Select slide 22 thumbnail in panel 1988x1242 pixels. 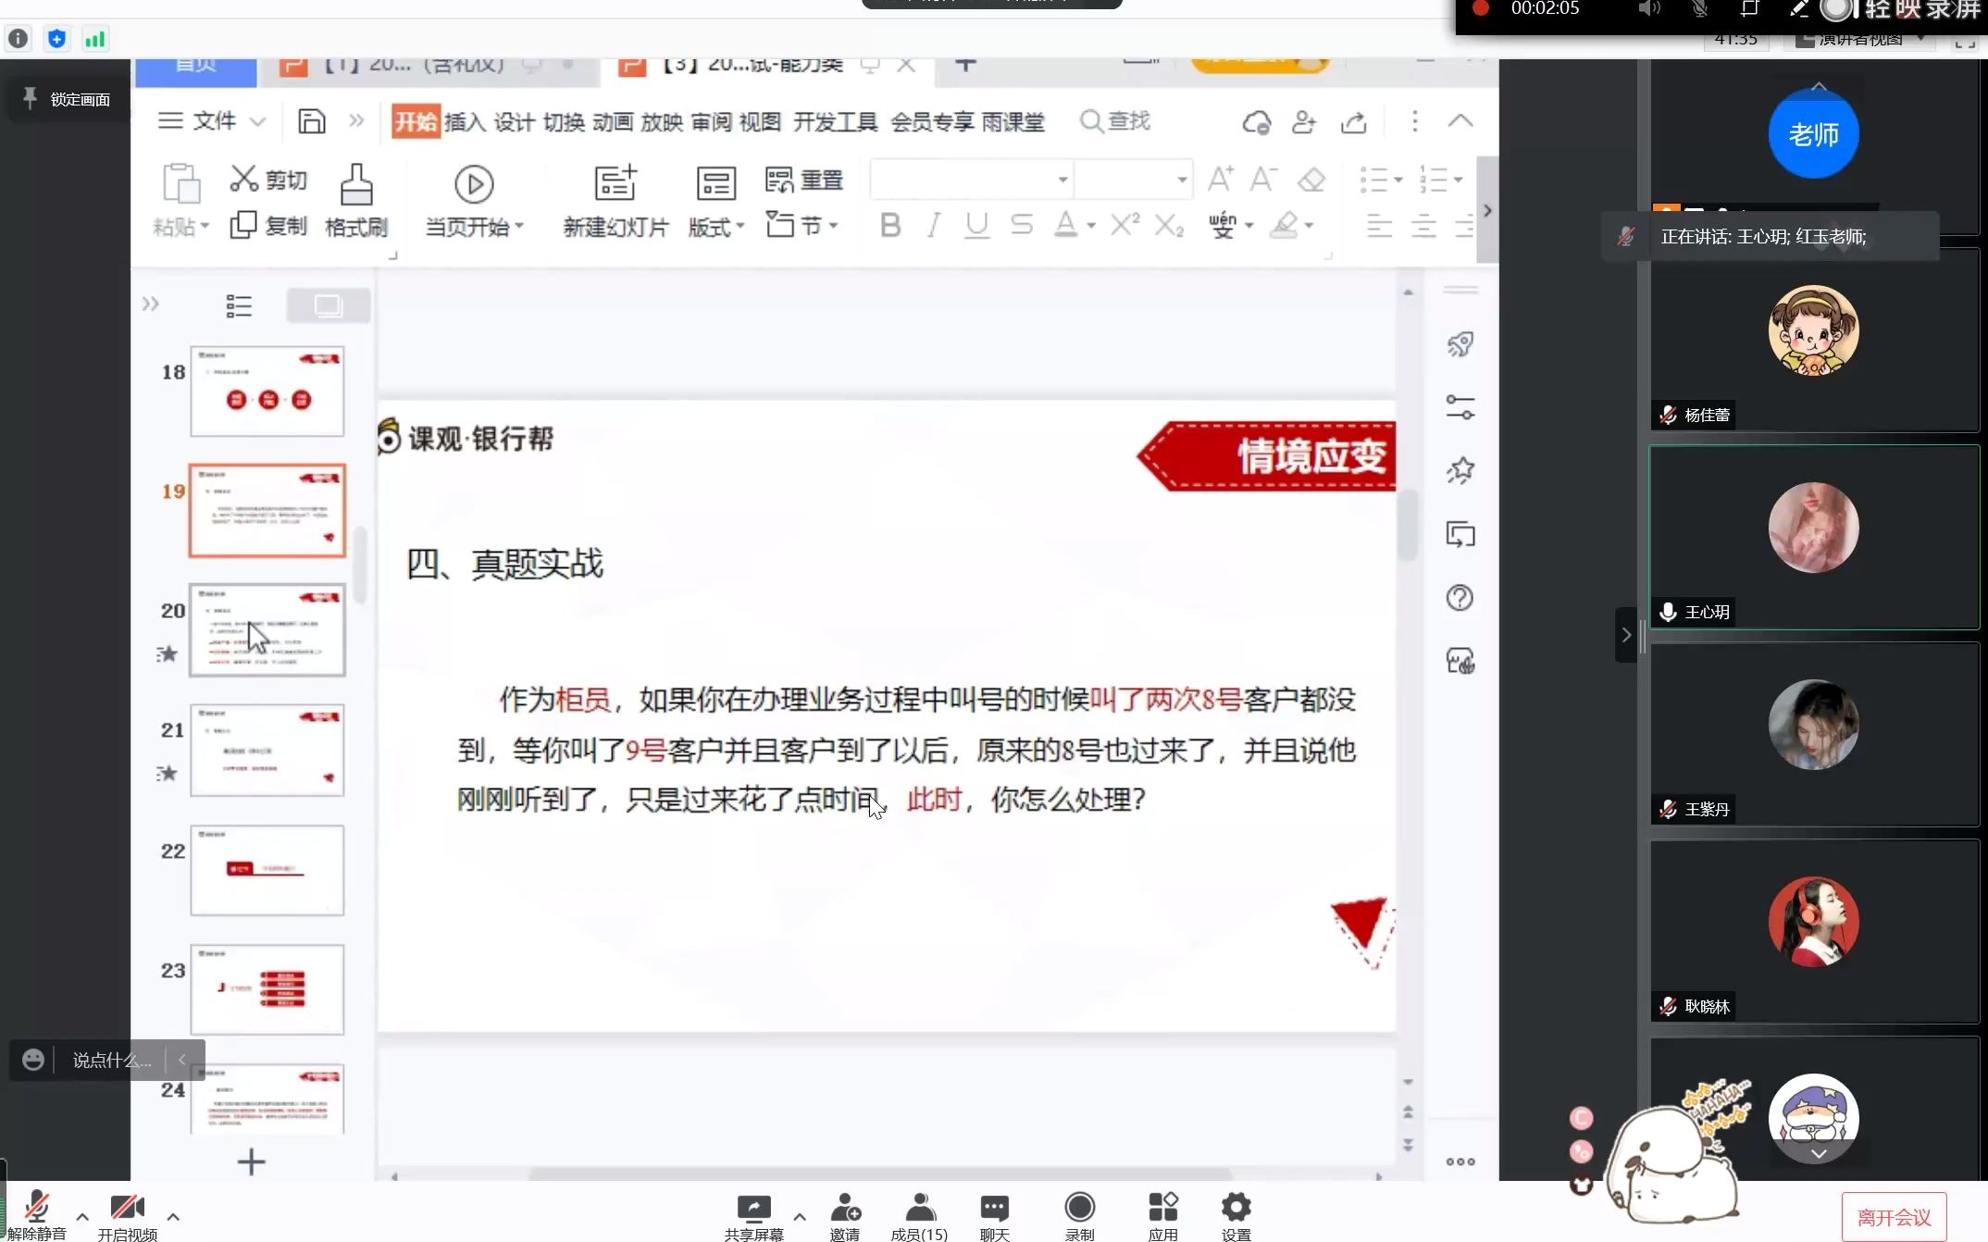267,870
